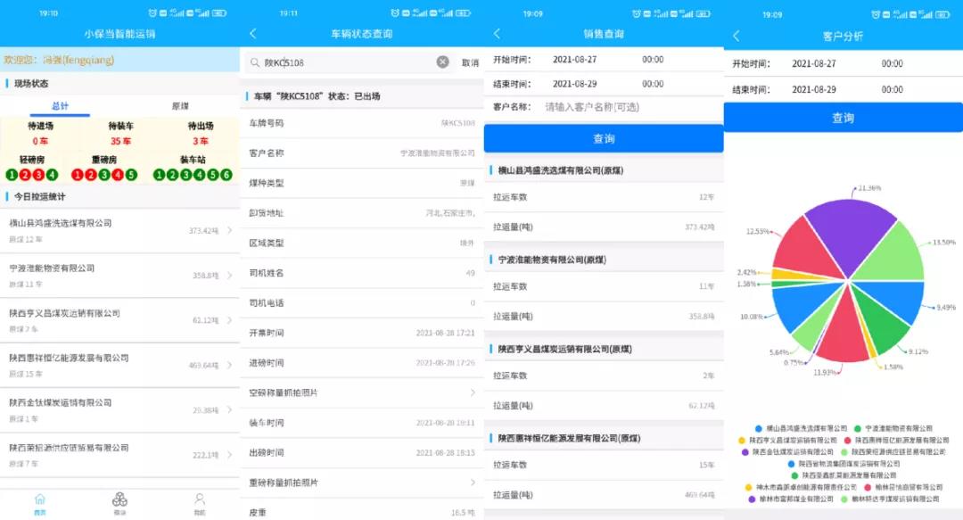Expand the 重磅称重抓拍照片 row

point(473,483)
